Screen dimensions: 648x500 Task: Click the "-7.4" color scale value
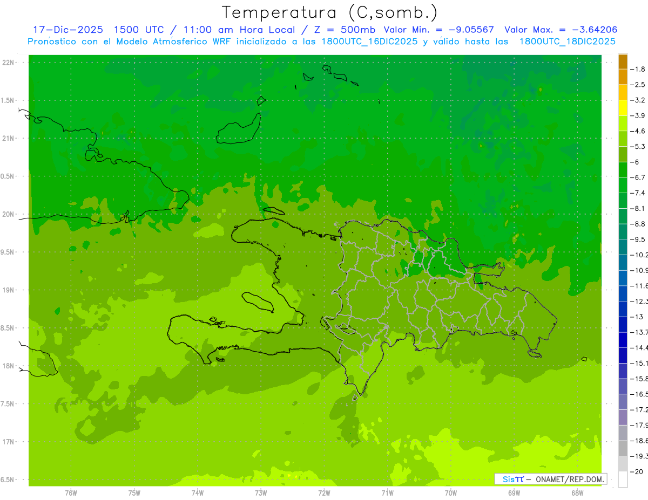(x=638, y=193)
